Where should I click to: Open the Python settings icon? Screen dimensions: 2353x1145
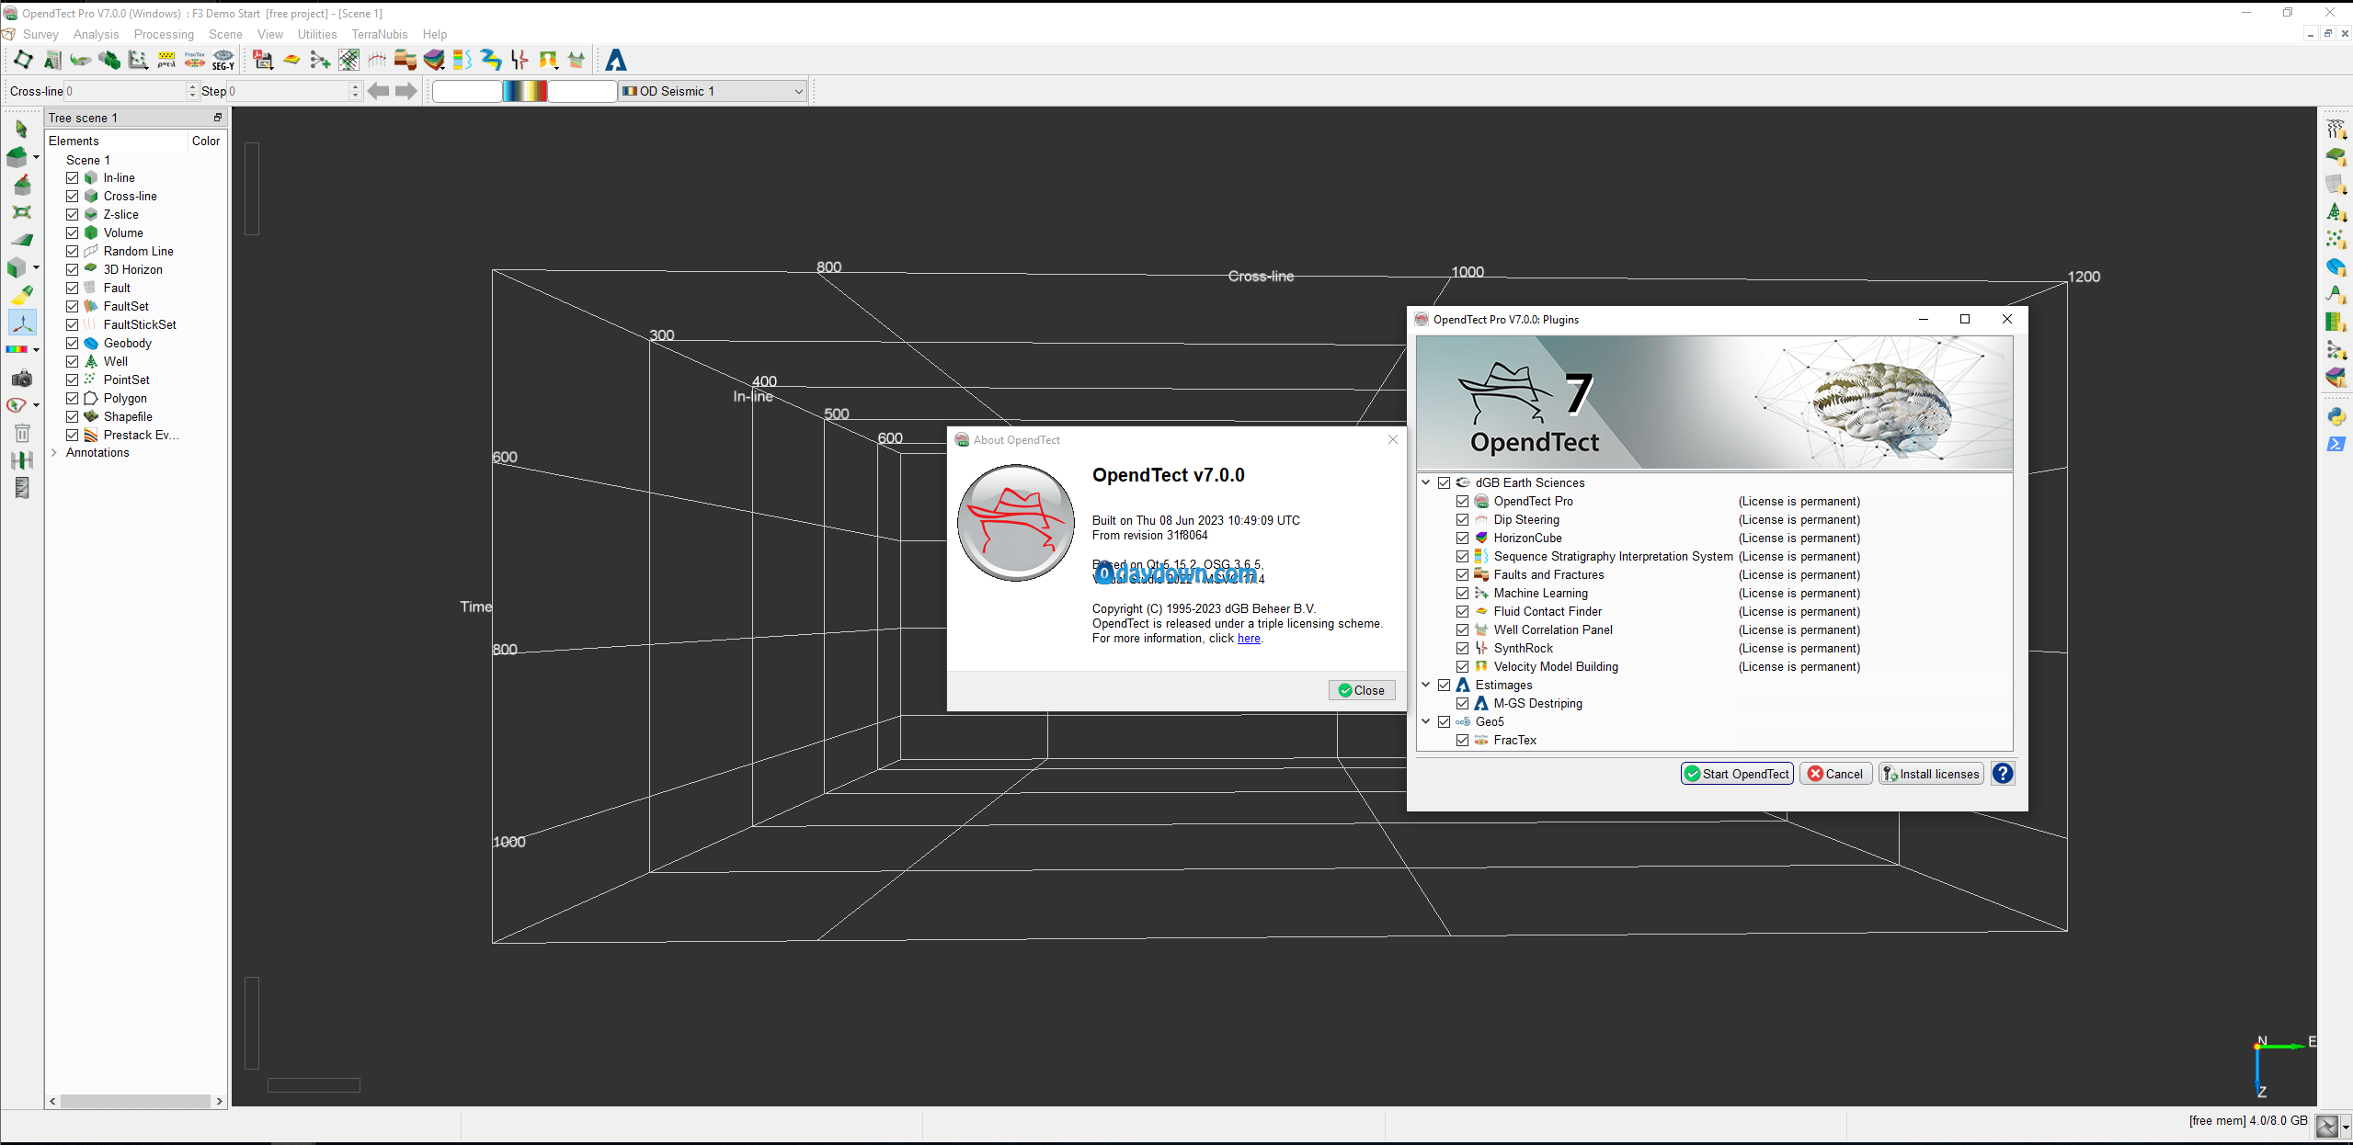(x=2336, y=416)
